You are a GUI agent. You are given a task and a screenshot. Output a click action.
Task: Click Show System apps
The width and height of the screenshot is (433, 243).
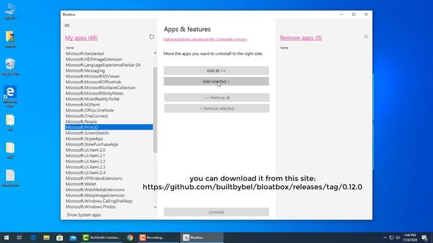(x=84, y=215)
